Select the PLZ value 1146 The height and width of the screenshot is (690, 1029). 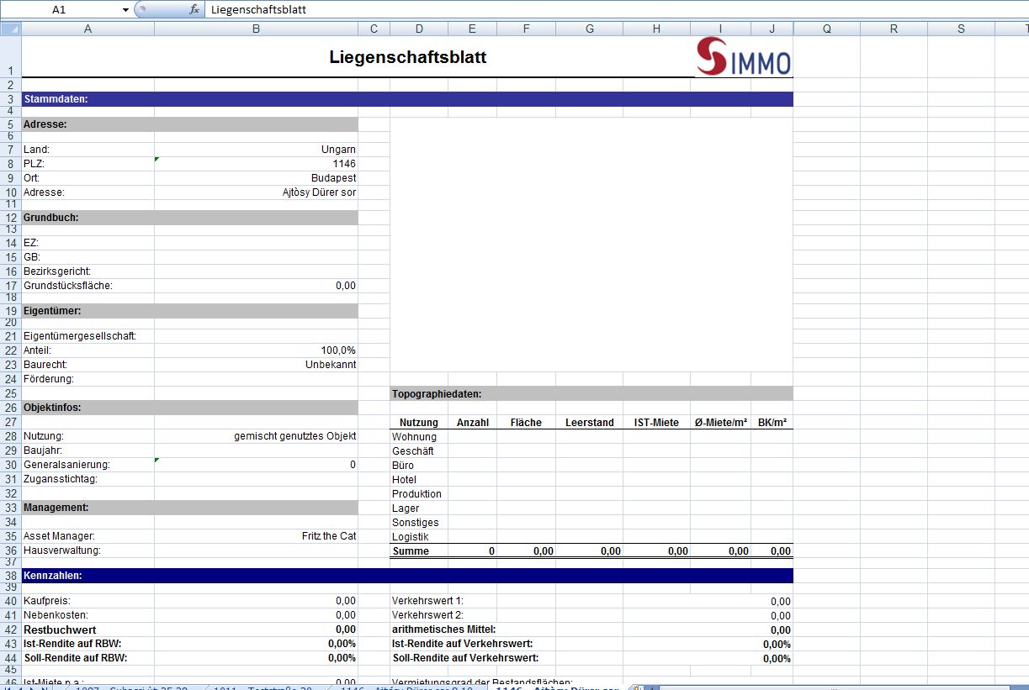(257, 164)
